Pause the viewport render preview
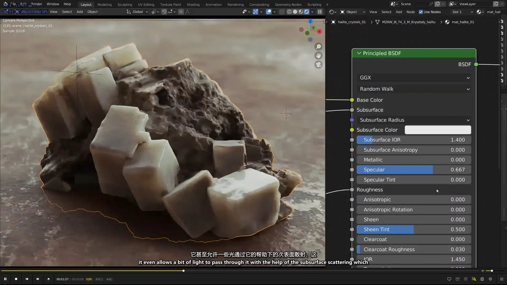This screenshot has width=507, height=285. click(x=320, y=12)
